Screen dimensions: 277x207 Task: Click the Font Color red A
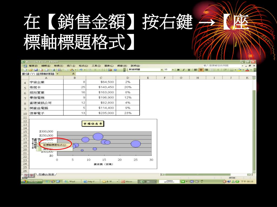coord(247,70)
